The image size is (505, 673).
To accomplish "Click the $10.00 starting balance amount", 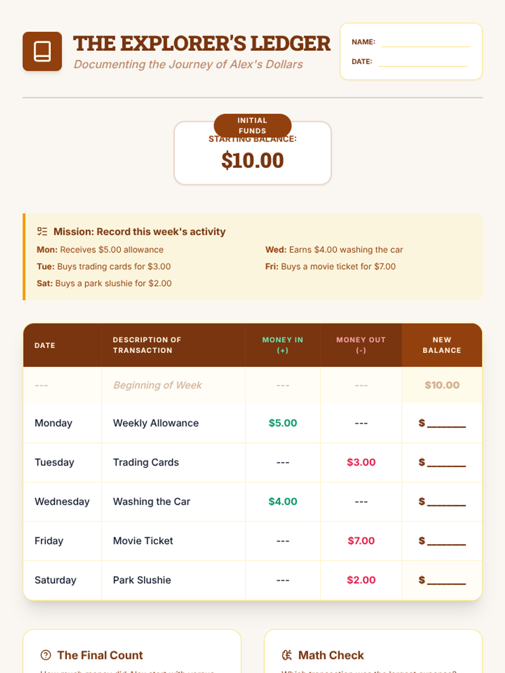I will 252,161.
